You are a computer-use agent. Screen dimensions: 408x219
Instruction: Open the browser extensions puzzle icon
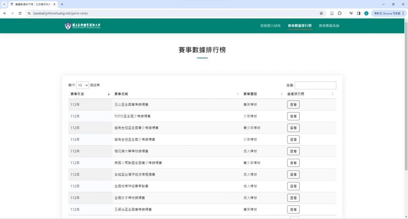(340, 13)
